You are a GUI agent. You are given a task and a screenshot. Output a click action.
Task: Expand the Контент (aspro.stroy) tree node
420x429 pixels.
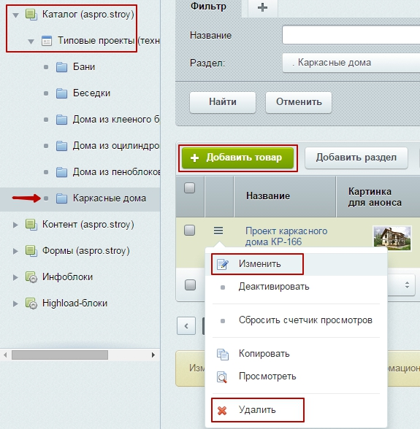point(15,225)
